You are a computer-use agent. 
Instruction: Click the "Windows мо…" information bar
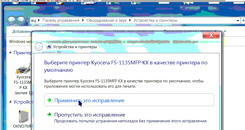[x=20, y=41]
